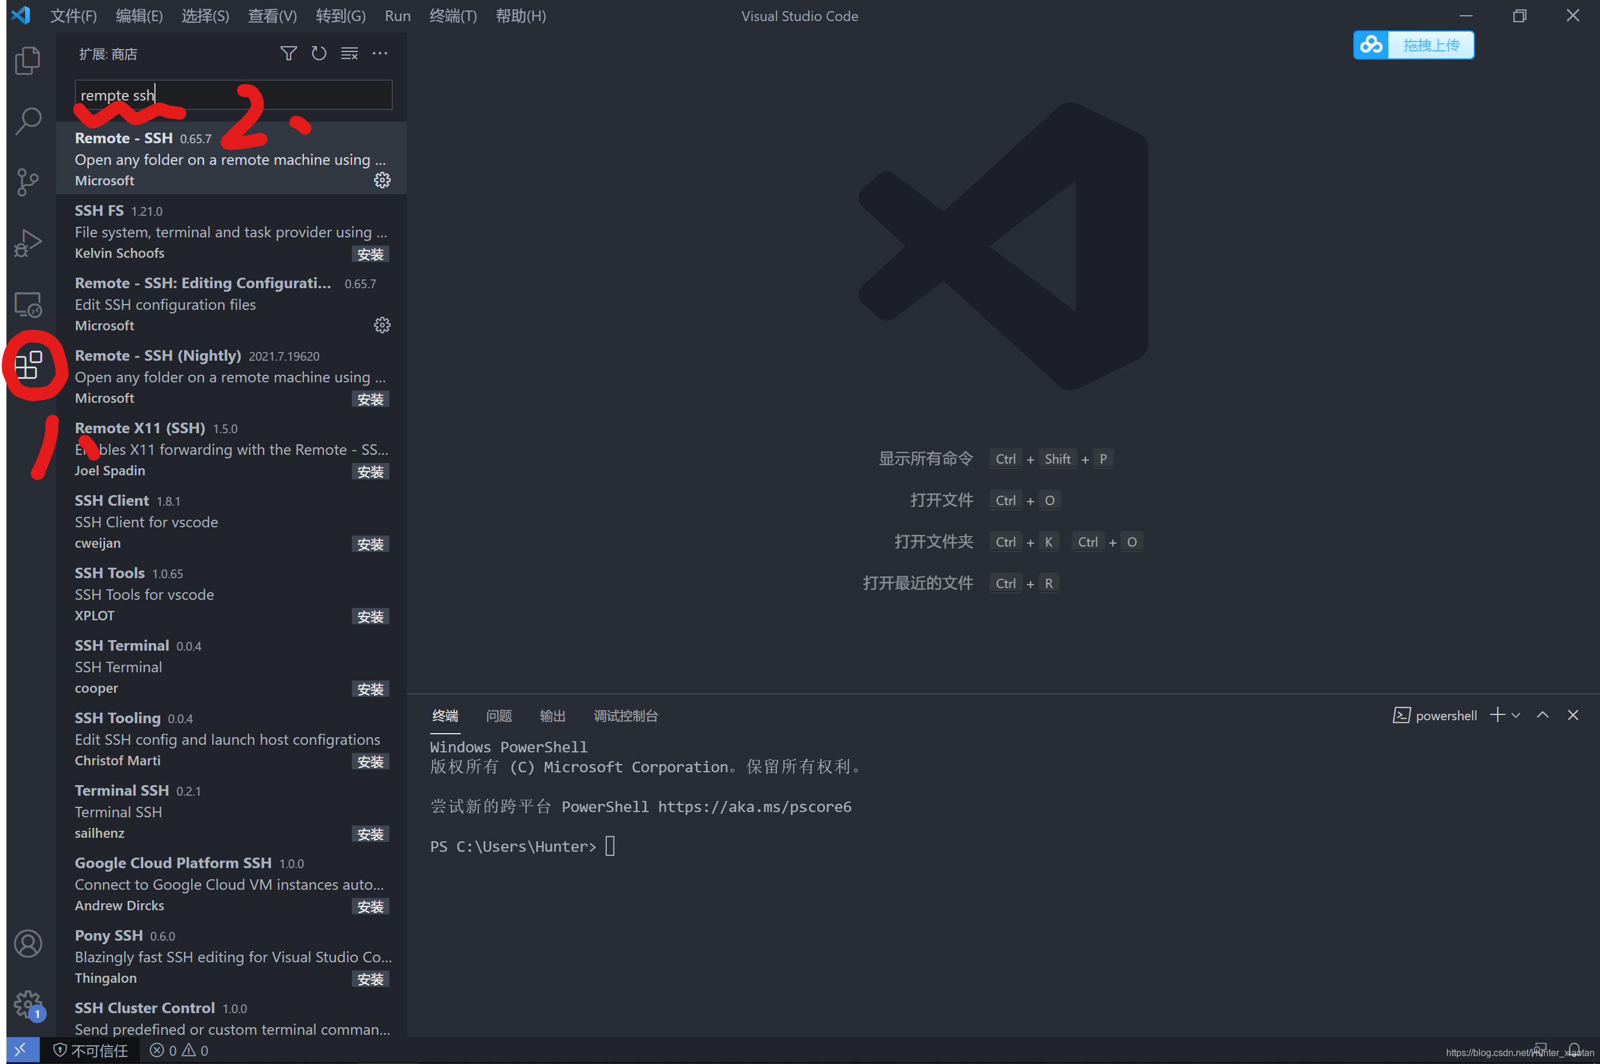The image size is (1600, 1064).
Task: Open the Run and Debug view icon
Action: click(28, 243)
